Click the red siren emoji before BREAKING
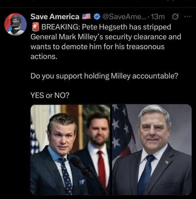The image size is (196, 199). click(35, 27)
